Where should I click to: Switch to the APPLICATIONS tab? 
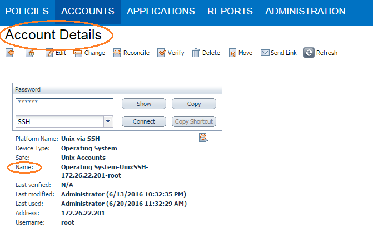(x=161, y=11)
